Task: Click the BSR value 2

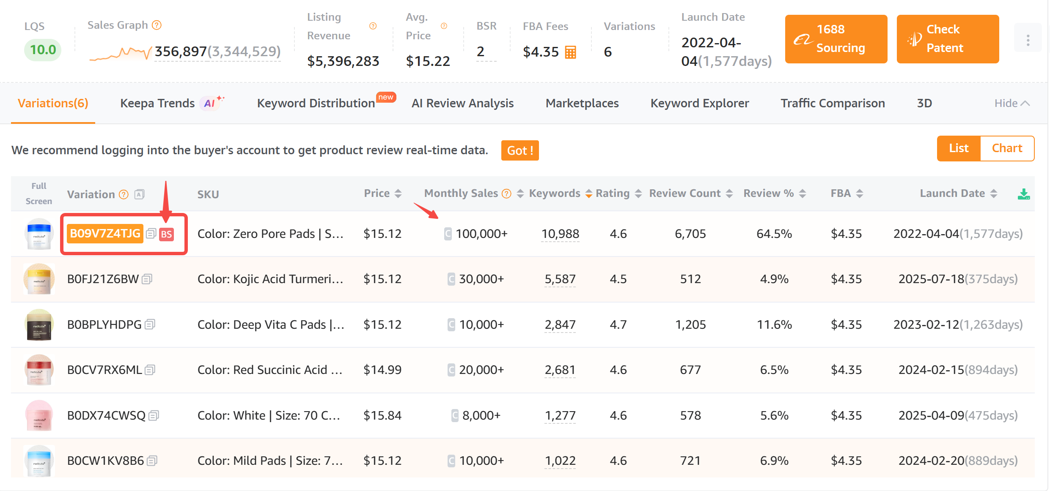Action: coord(481,52)
